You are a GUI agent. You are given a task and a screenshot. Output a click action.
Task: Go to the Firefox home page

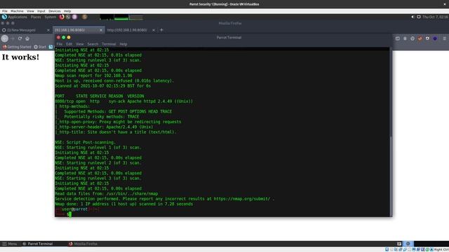coord(27,38)
